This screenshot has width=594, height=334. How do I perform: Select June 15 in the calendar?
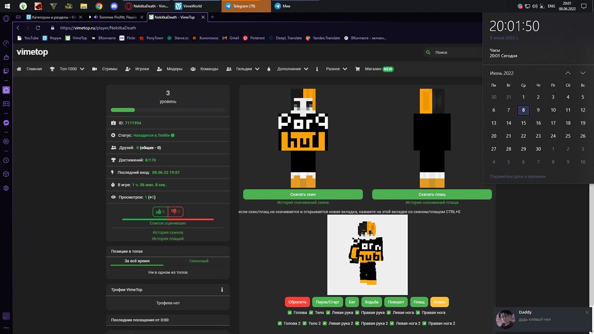(523, 123)
